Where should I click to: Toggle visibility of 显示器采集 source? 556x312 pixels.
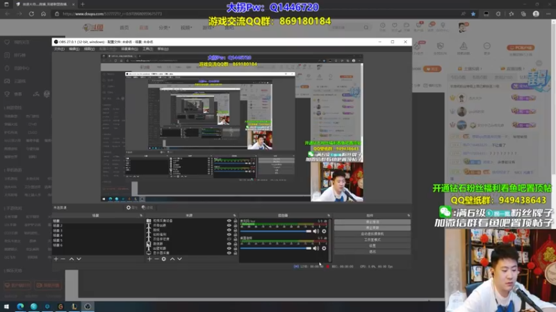coord(229,253)
